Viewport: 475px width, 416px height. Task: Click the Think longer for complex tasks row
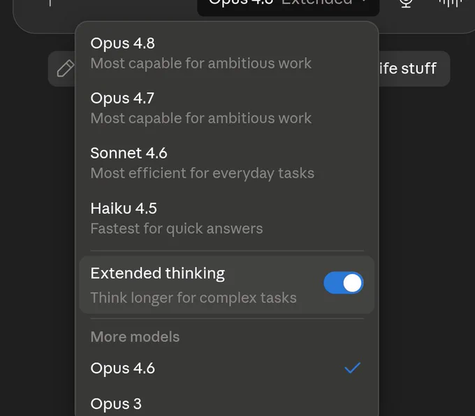pyautogui.click(x=227, y=285)
